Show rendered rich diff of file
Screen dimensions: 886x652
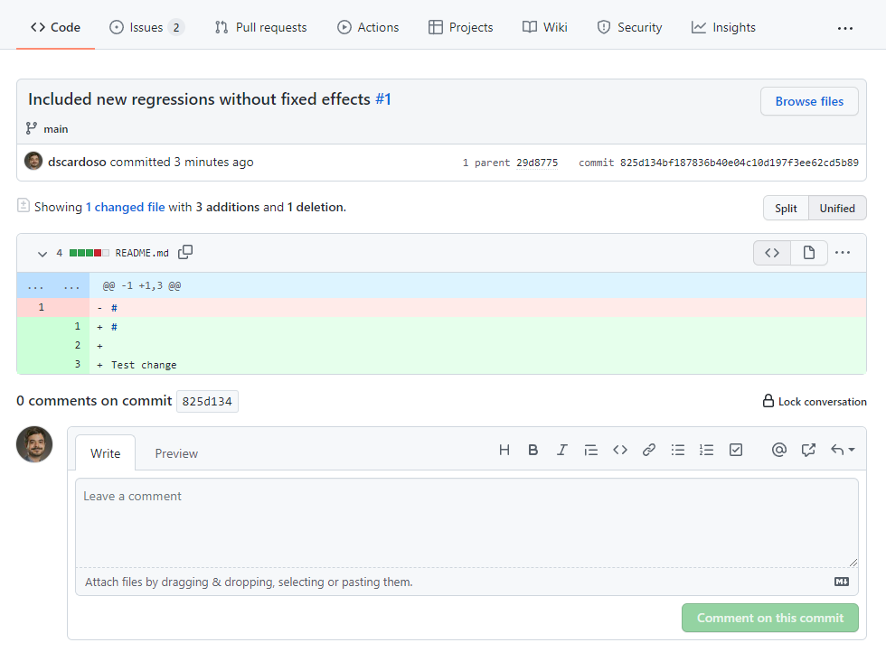tap(809, 253)
